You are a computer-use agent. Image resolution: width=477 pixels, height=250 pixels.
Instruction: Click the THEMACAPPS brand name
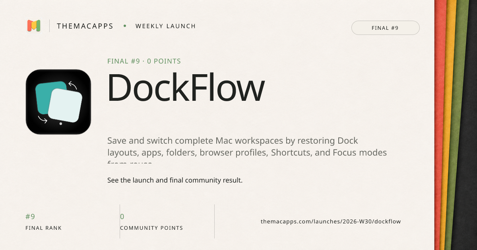point(85,26)
